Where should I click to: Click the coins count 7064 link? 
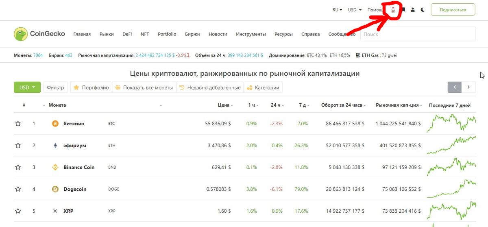[38, 55]
